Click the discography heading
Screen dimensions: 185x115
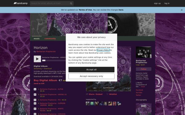pos(141,100)
